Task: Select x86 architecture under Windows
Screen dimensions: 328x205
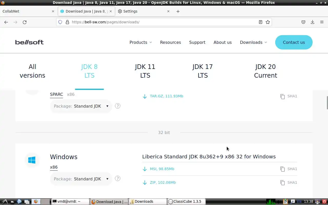Action: point(54,167)
